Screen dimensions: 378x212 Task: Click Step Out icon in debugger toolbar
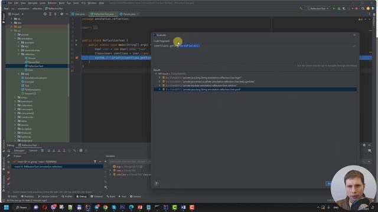(64, 151)
